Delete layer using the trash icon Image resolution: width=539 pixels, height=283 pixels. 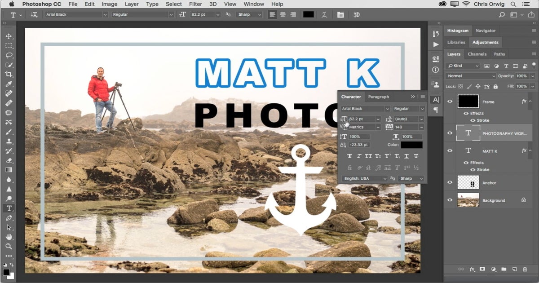pyautogui.click(x=525, y=269)
